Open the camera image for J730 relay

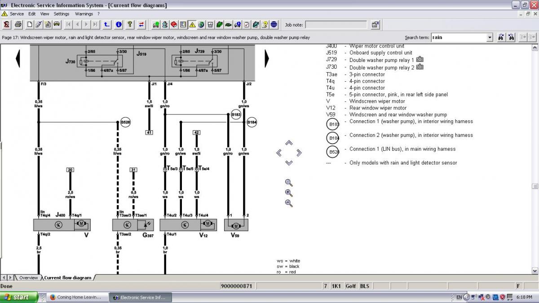[x=420, y=67]
